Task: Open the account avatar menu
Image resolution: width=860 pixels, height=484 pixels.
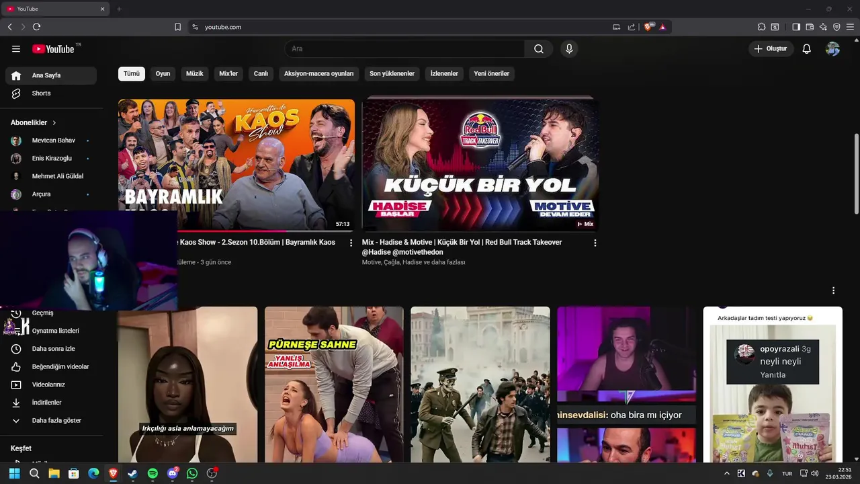Action: pyautogui.click(x=832, y=48)
